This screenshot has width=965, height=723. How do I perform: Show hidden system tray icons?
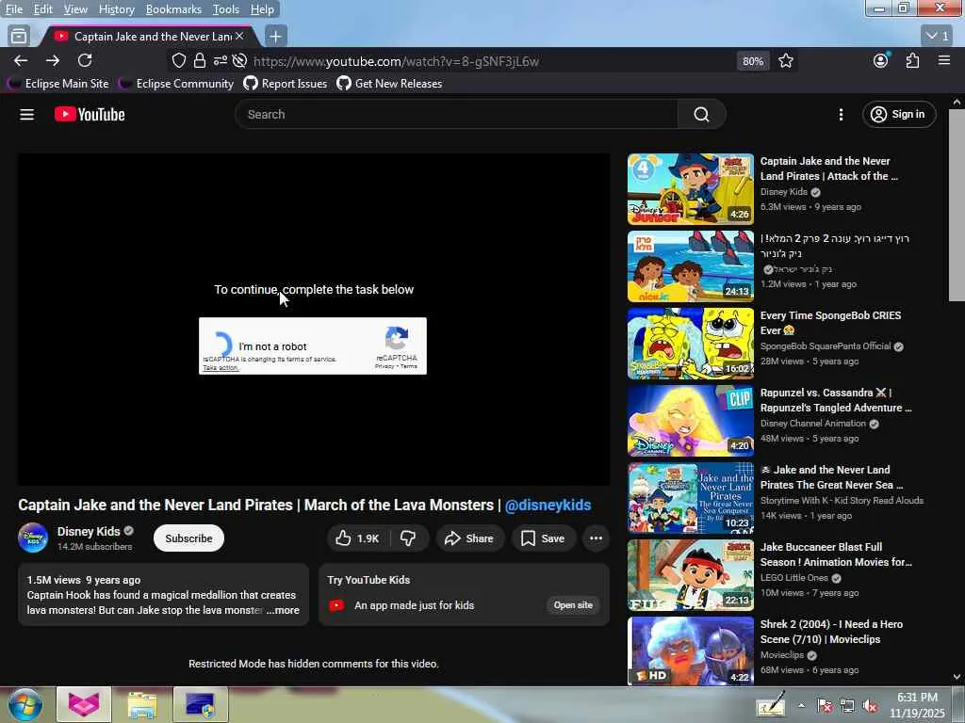[x=801, y=706]
